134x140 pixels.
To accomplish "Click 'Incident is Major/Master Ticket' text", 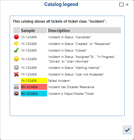I will point(71,94).
